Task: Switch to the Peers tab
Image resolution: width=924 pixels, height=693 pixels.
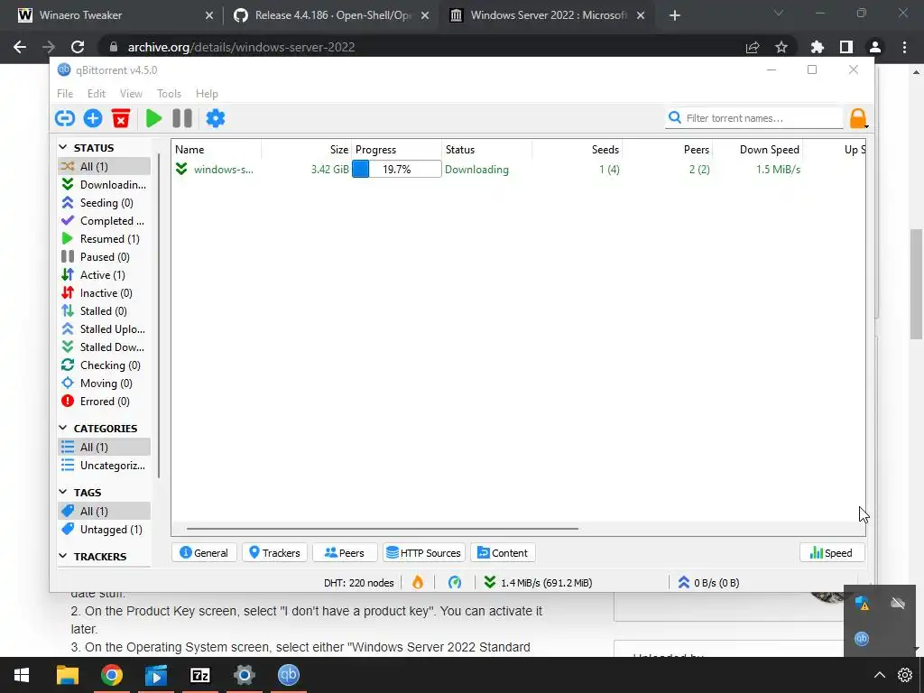Action: point(345,553)
